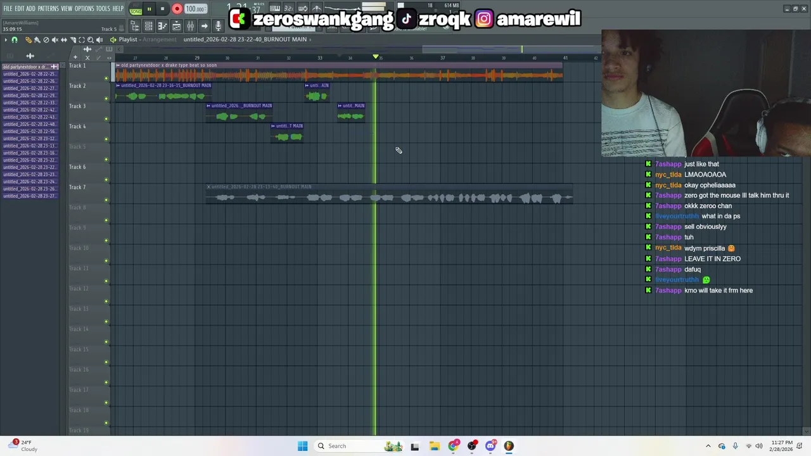Select the Draw pencil tool
Screen dimensions: 811x456
click(x=29, y=40)
